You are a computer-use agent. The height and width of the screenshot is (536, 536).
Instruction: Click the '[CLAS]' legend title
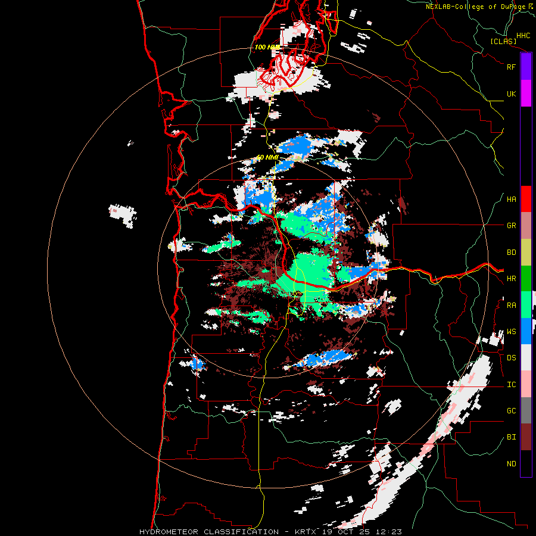click(x=503, y=42)
